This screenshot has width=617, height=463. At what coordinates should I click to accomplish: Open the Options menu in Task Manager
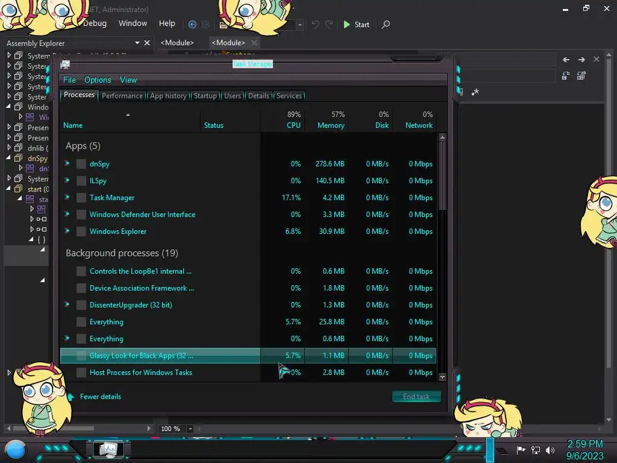pyautogui.click(x=98, y=80)
